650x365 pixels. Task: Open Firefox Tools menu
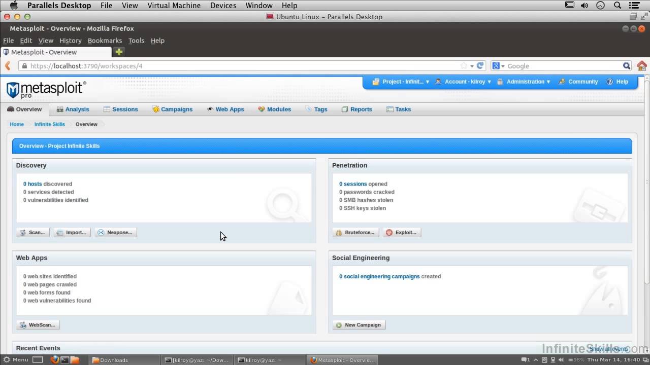136,41
